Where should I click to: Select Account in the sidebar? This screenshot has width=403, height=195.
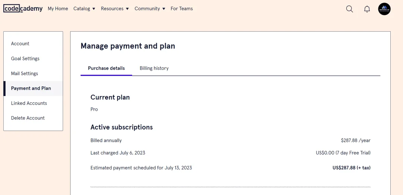(33, 44)
